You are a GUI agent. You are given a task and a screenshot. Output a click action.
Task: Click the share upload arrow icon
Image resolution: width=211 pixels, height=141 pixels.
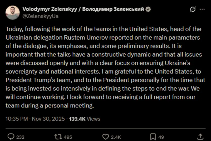pos(200,137)
